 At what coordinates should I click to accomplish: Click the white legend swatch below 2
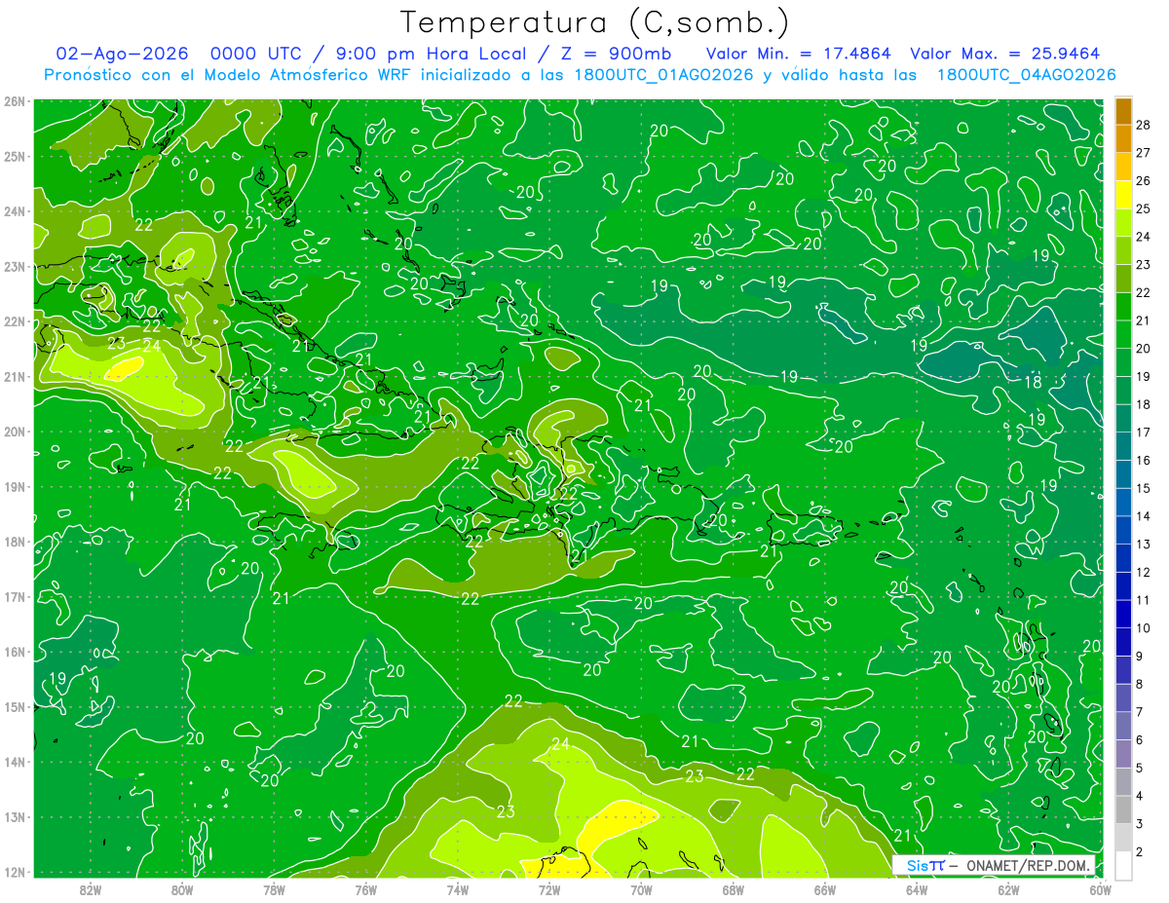(1123, 865)
